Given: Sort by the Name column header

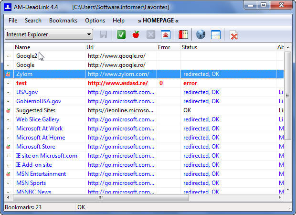Looking at the screenshot, I should click(x=50, y=47).
